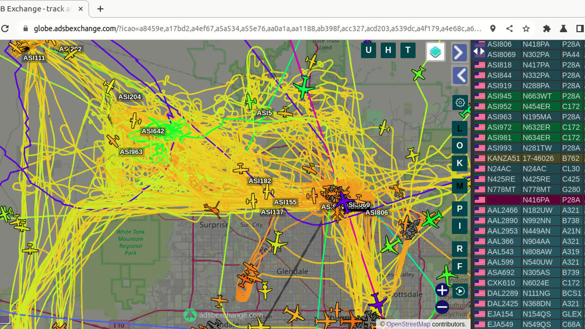
Task: Collapse sidebar with left chevron arrow
Action: [460, 75]
